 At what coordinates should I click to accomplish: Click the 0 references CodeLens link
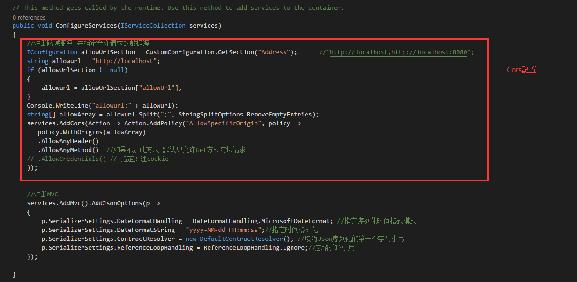coord(28,17)
